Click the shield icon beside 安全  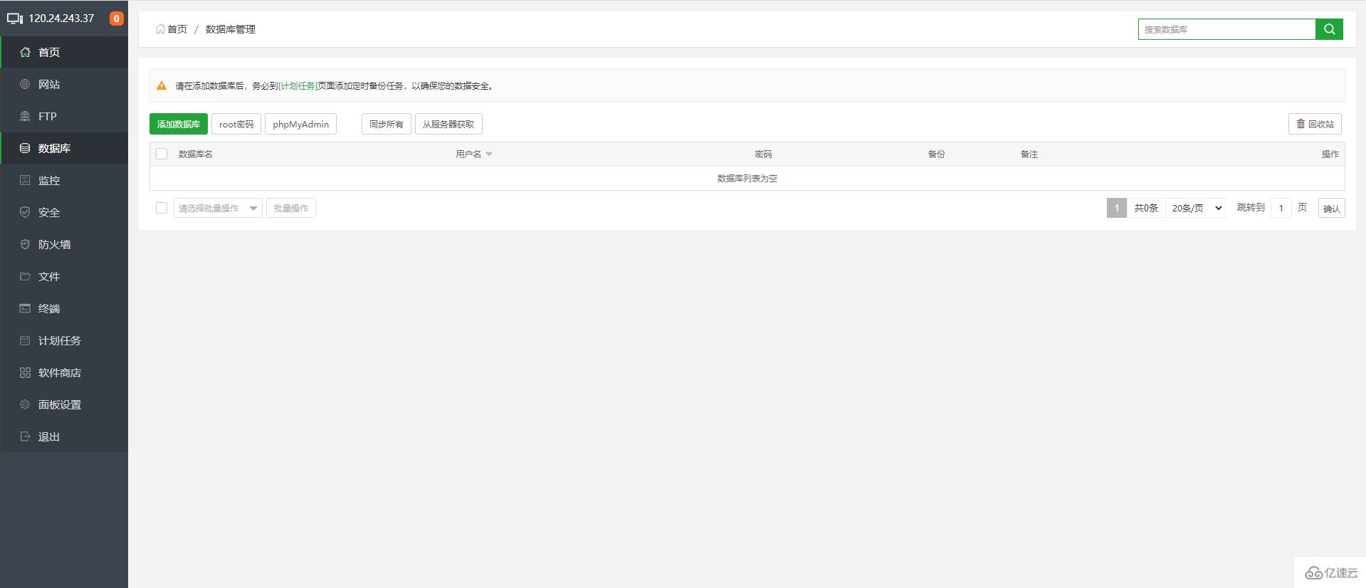click(25, 212)
